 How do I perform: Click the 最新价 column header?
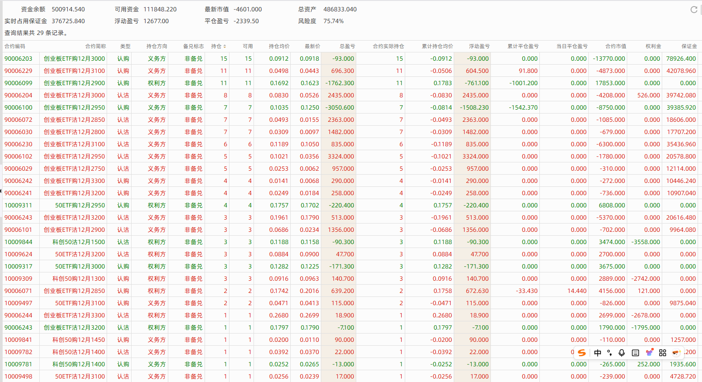point(312,46)
